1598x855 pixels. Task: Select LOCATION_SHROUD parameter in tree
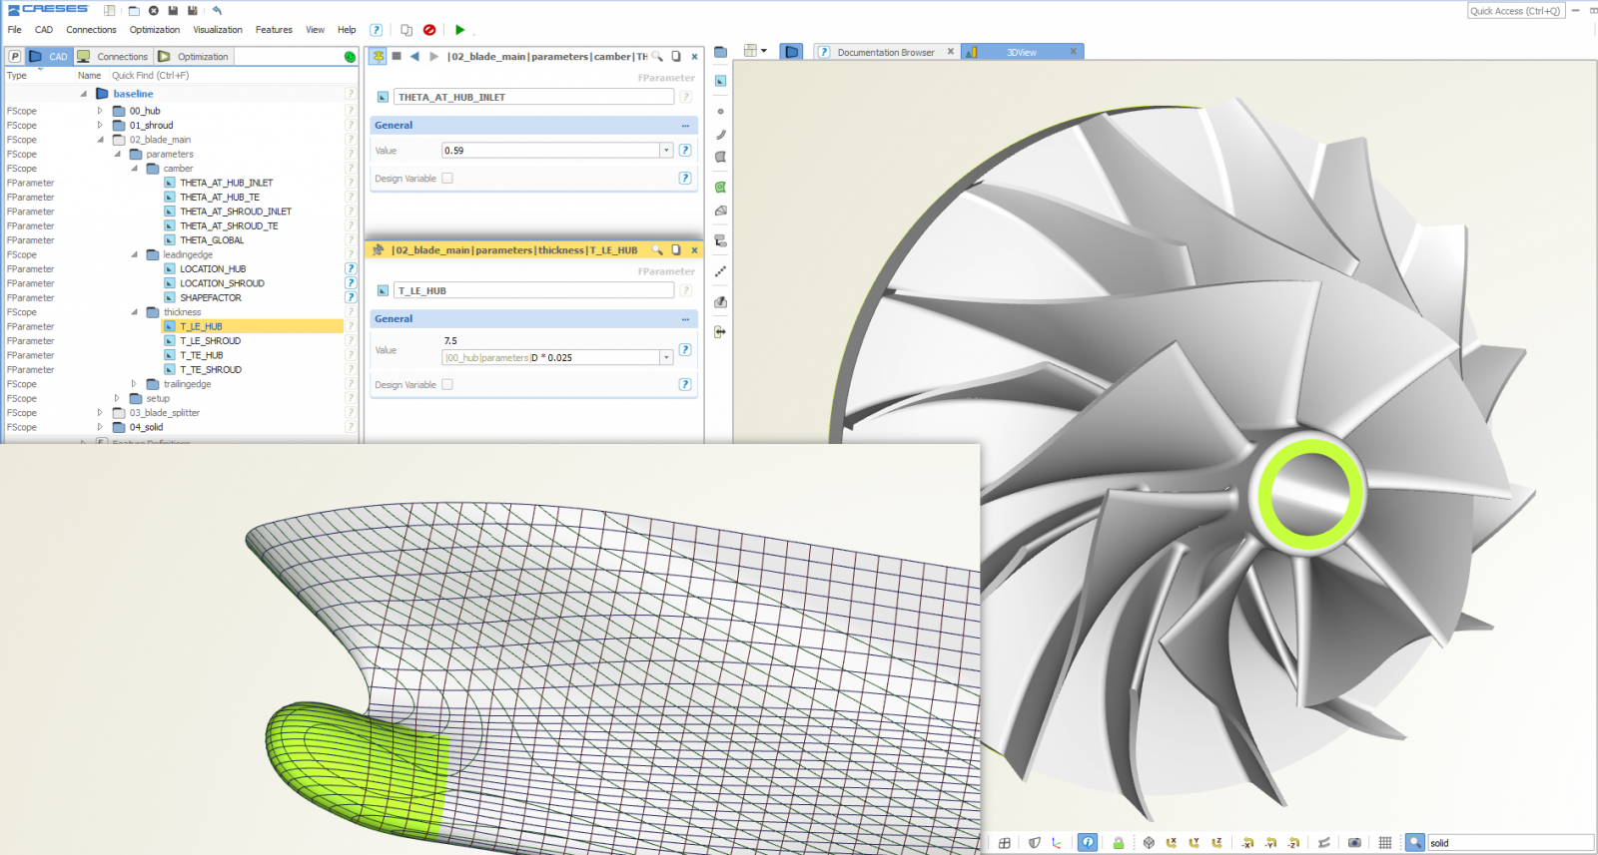[222, 283]
